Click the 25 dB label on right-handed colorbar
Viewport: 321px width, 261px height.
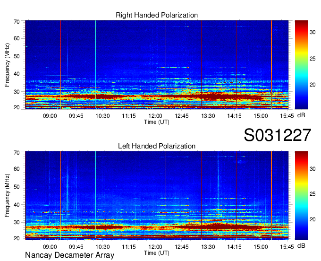[x=313, y=59]
